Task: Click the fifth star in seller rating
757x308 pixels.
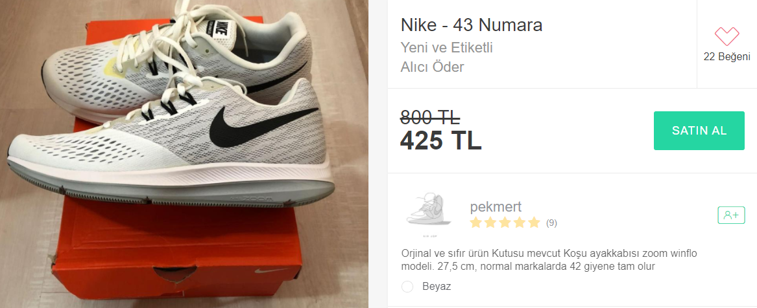Action: (x=533, y=223)
